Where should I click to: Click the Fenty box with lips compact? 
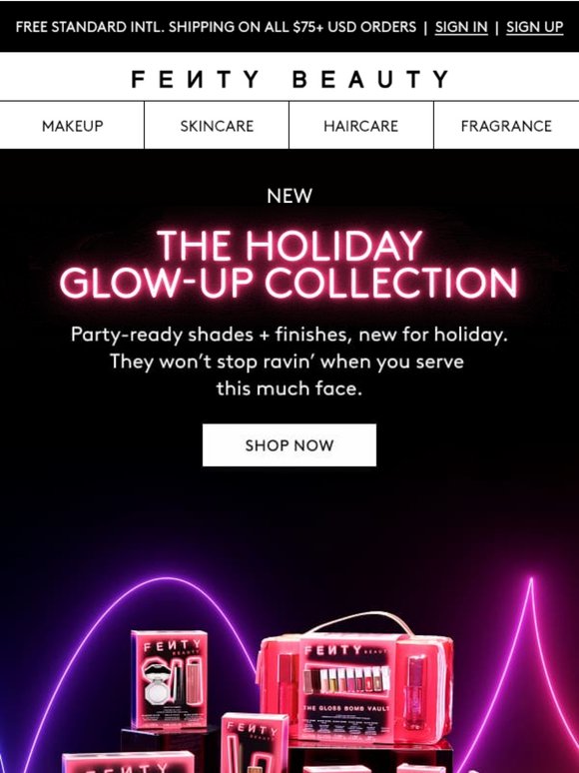pyautogui.click(x=170, y=680)
